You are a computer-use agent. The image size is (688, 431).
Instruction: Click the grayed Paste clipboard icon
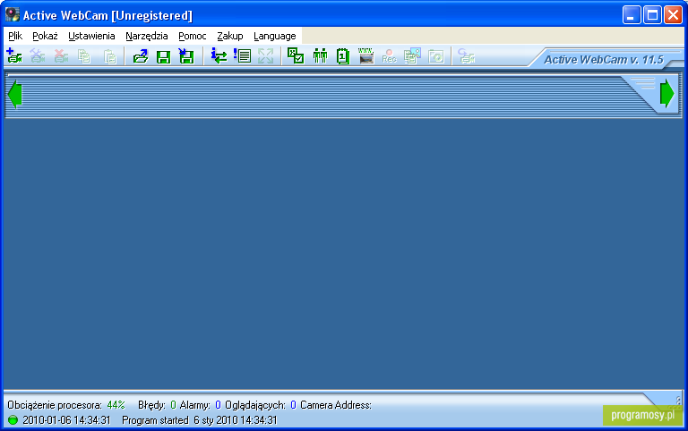click(109, 56)
